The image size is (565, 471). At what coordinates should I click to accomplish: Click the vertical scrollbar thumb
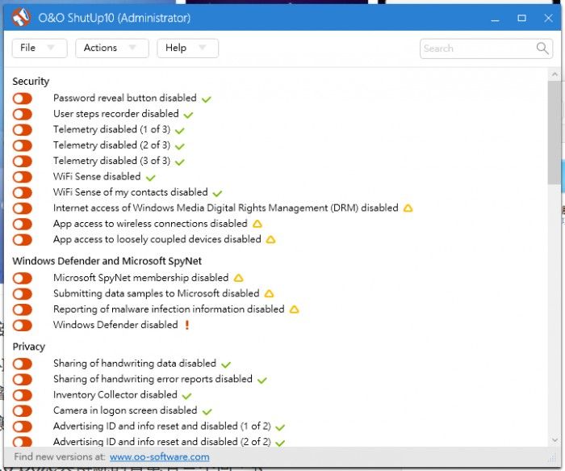[x=555, y=132]
